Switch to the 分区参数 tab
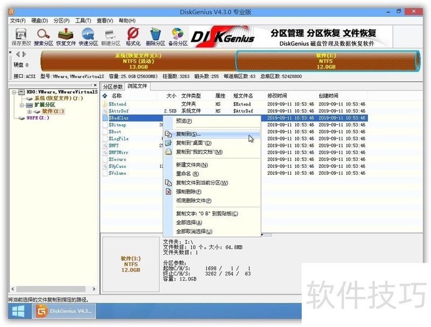 tap(113, 87)
